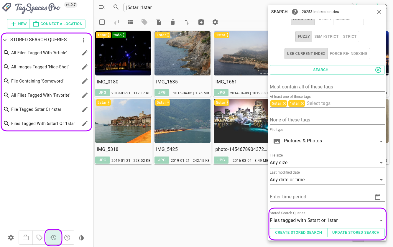
Task: Collapse the STORED SEARCH QUERIES section
Action: pyautogui.click(x=5, y=39)
